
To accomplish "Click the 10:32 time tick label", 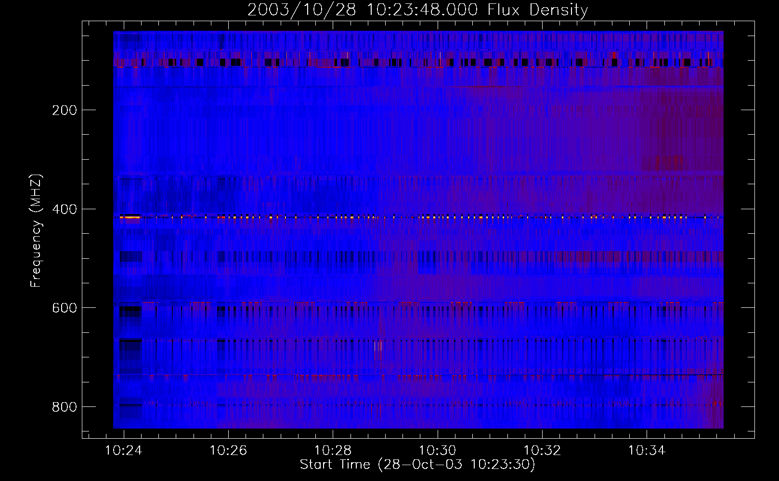I will coord(542,450).
